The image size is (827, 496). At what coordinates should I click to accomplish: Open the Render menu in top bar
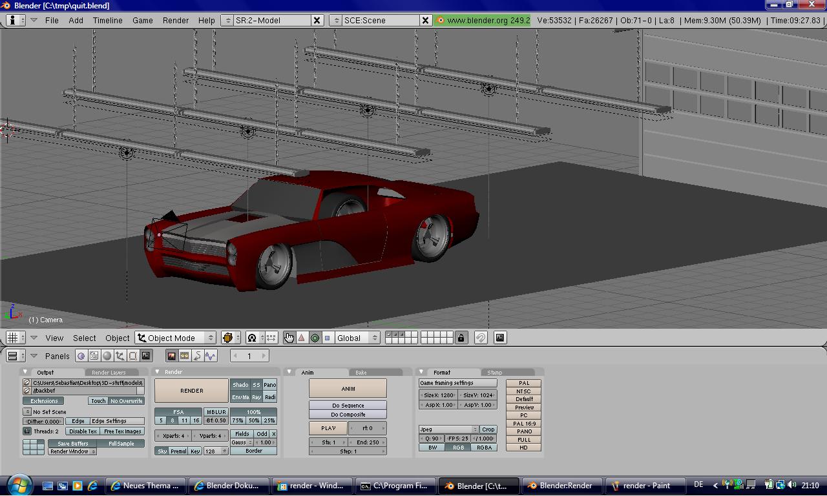(175, 20)
